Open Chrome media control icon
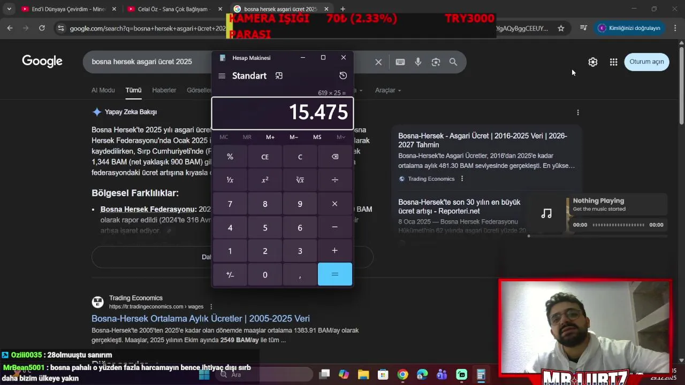 click(583, 28)
